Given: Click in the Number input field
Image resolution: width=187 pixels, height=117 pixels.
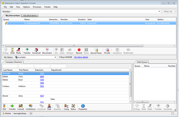Looking at the screenshot, I should click(85, 11).
